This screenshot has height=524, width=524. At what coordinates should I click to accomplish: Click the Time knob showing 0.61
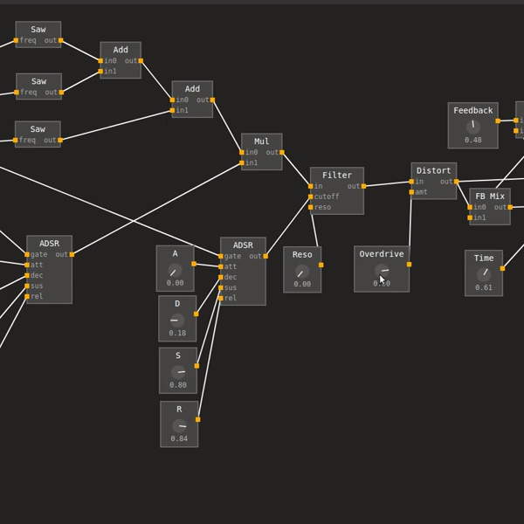[x=484, y=275]
